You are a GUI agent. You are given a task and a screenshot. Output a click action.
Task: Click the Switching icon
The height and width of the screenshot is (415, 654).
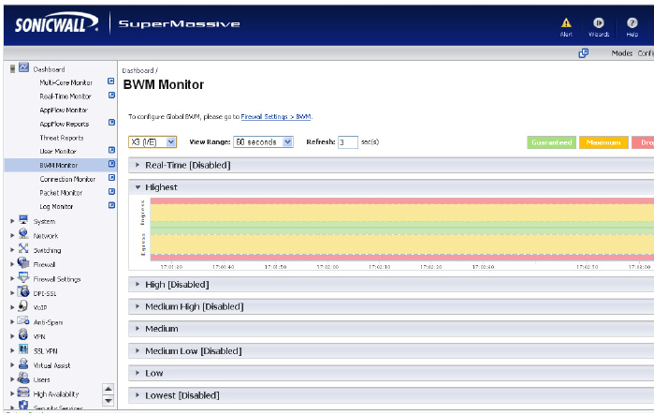(x=23, y=248)
